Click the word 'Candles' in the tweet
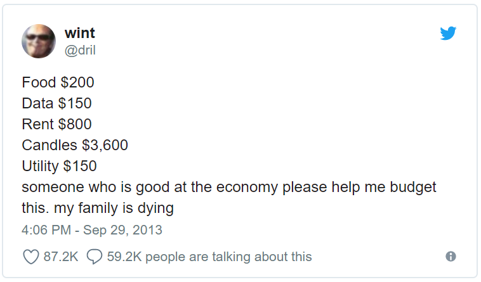Viewport: 481px width, 282px height. (x=49, y=145)
